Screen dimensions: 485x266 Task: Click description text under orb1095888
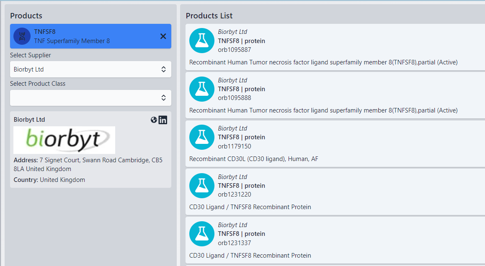tap(323, 110)
